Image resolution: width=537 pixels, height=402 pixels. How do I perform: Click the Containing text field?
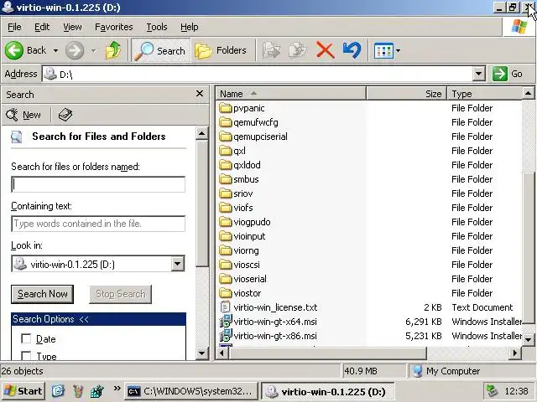(98, 224)
